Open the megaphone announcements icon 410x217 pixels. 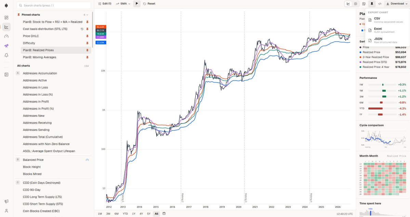pos(6,201)
